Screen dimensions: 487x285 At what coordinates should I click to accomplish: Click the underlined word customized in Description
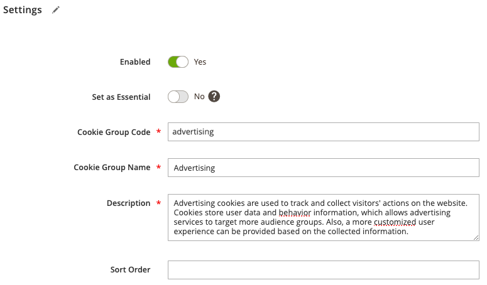pyautogui.click(x=395, y=222)
